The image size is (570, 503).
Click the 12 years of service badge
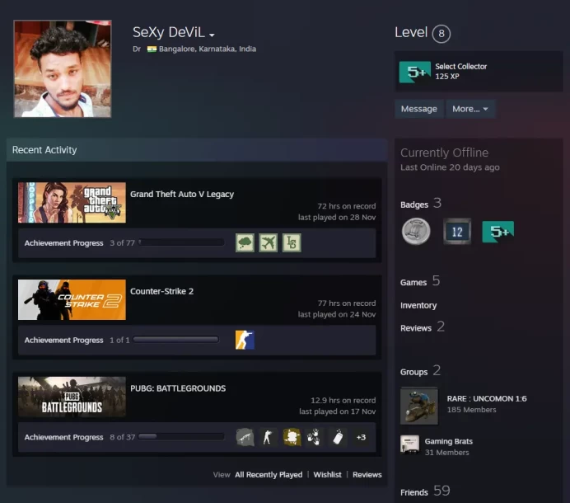point(457,232)
